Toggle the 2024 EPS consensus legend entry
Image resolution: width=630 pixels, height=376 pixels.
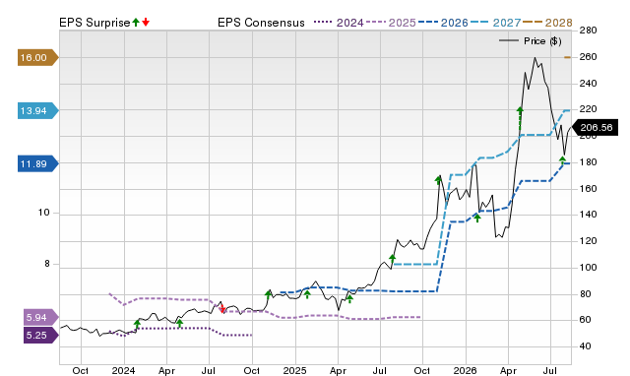[339, 23]
